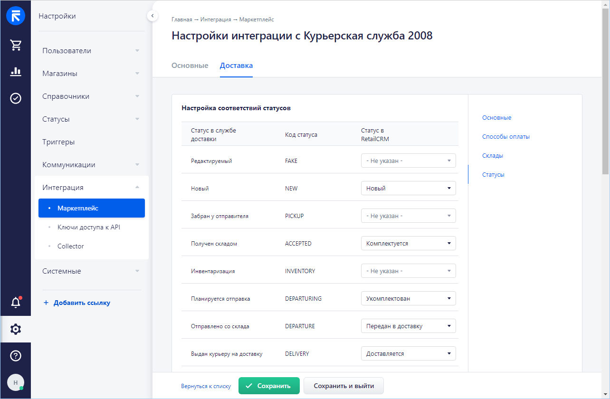
Task: Jump to Основные section in right navigation
Action: tap(496, 118)
